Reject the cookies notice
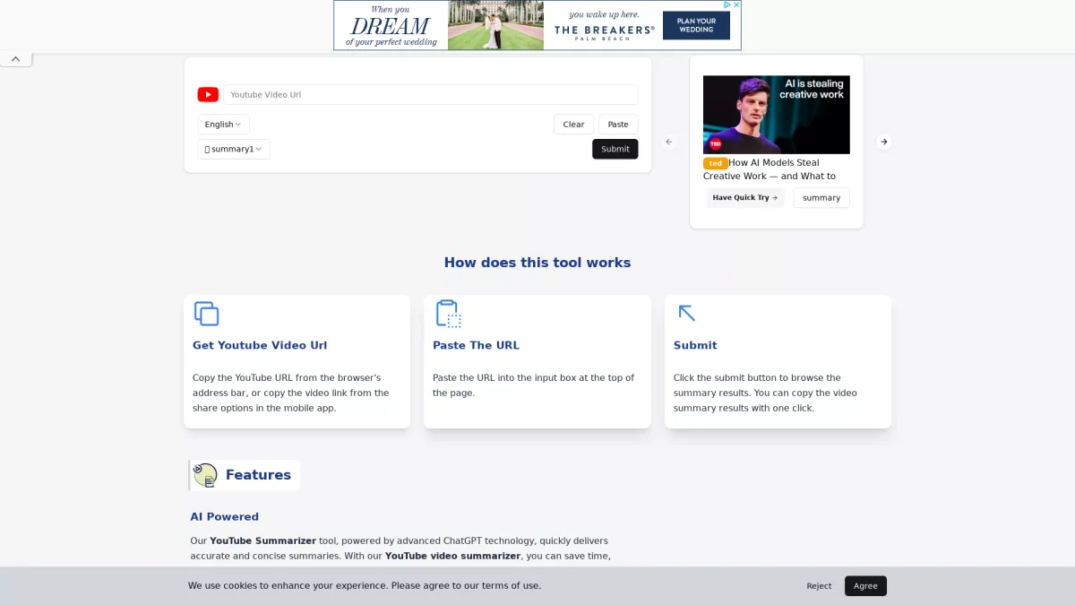 coord(819,586)
